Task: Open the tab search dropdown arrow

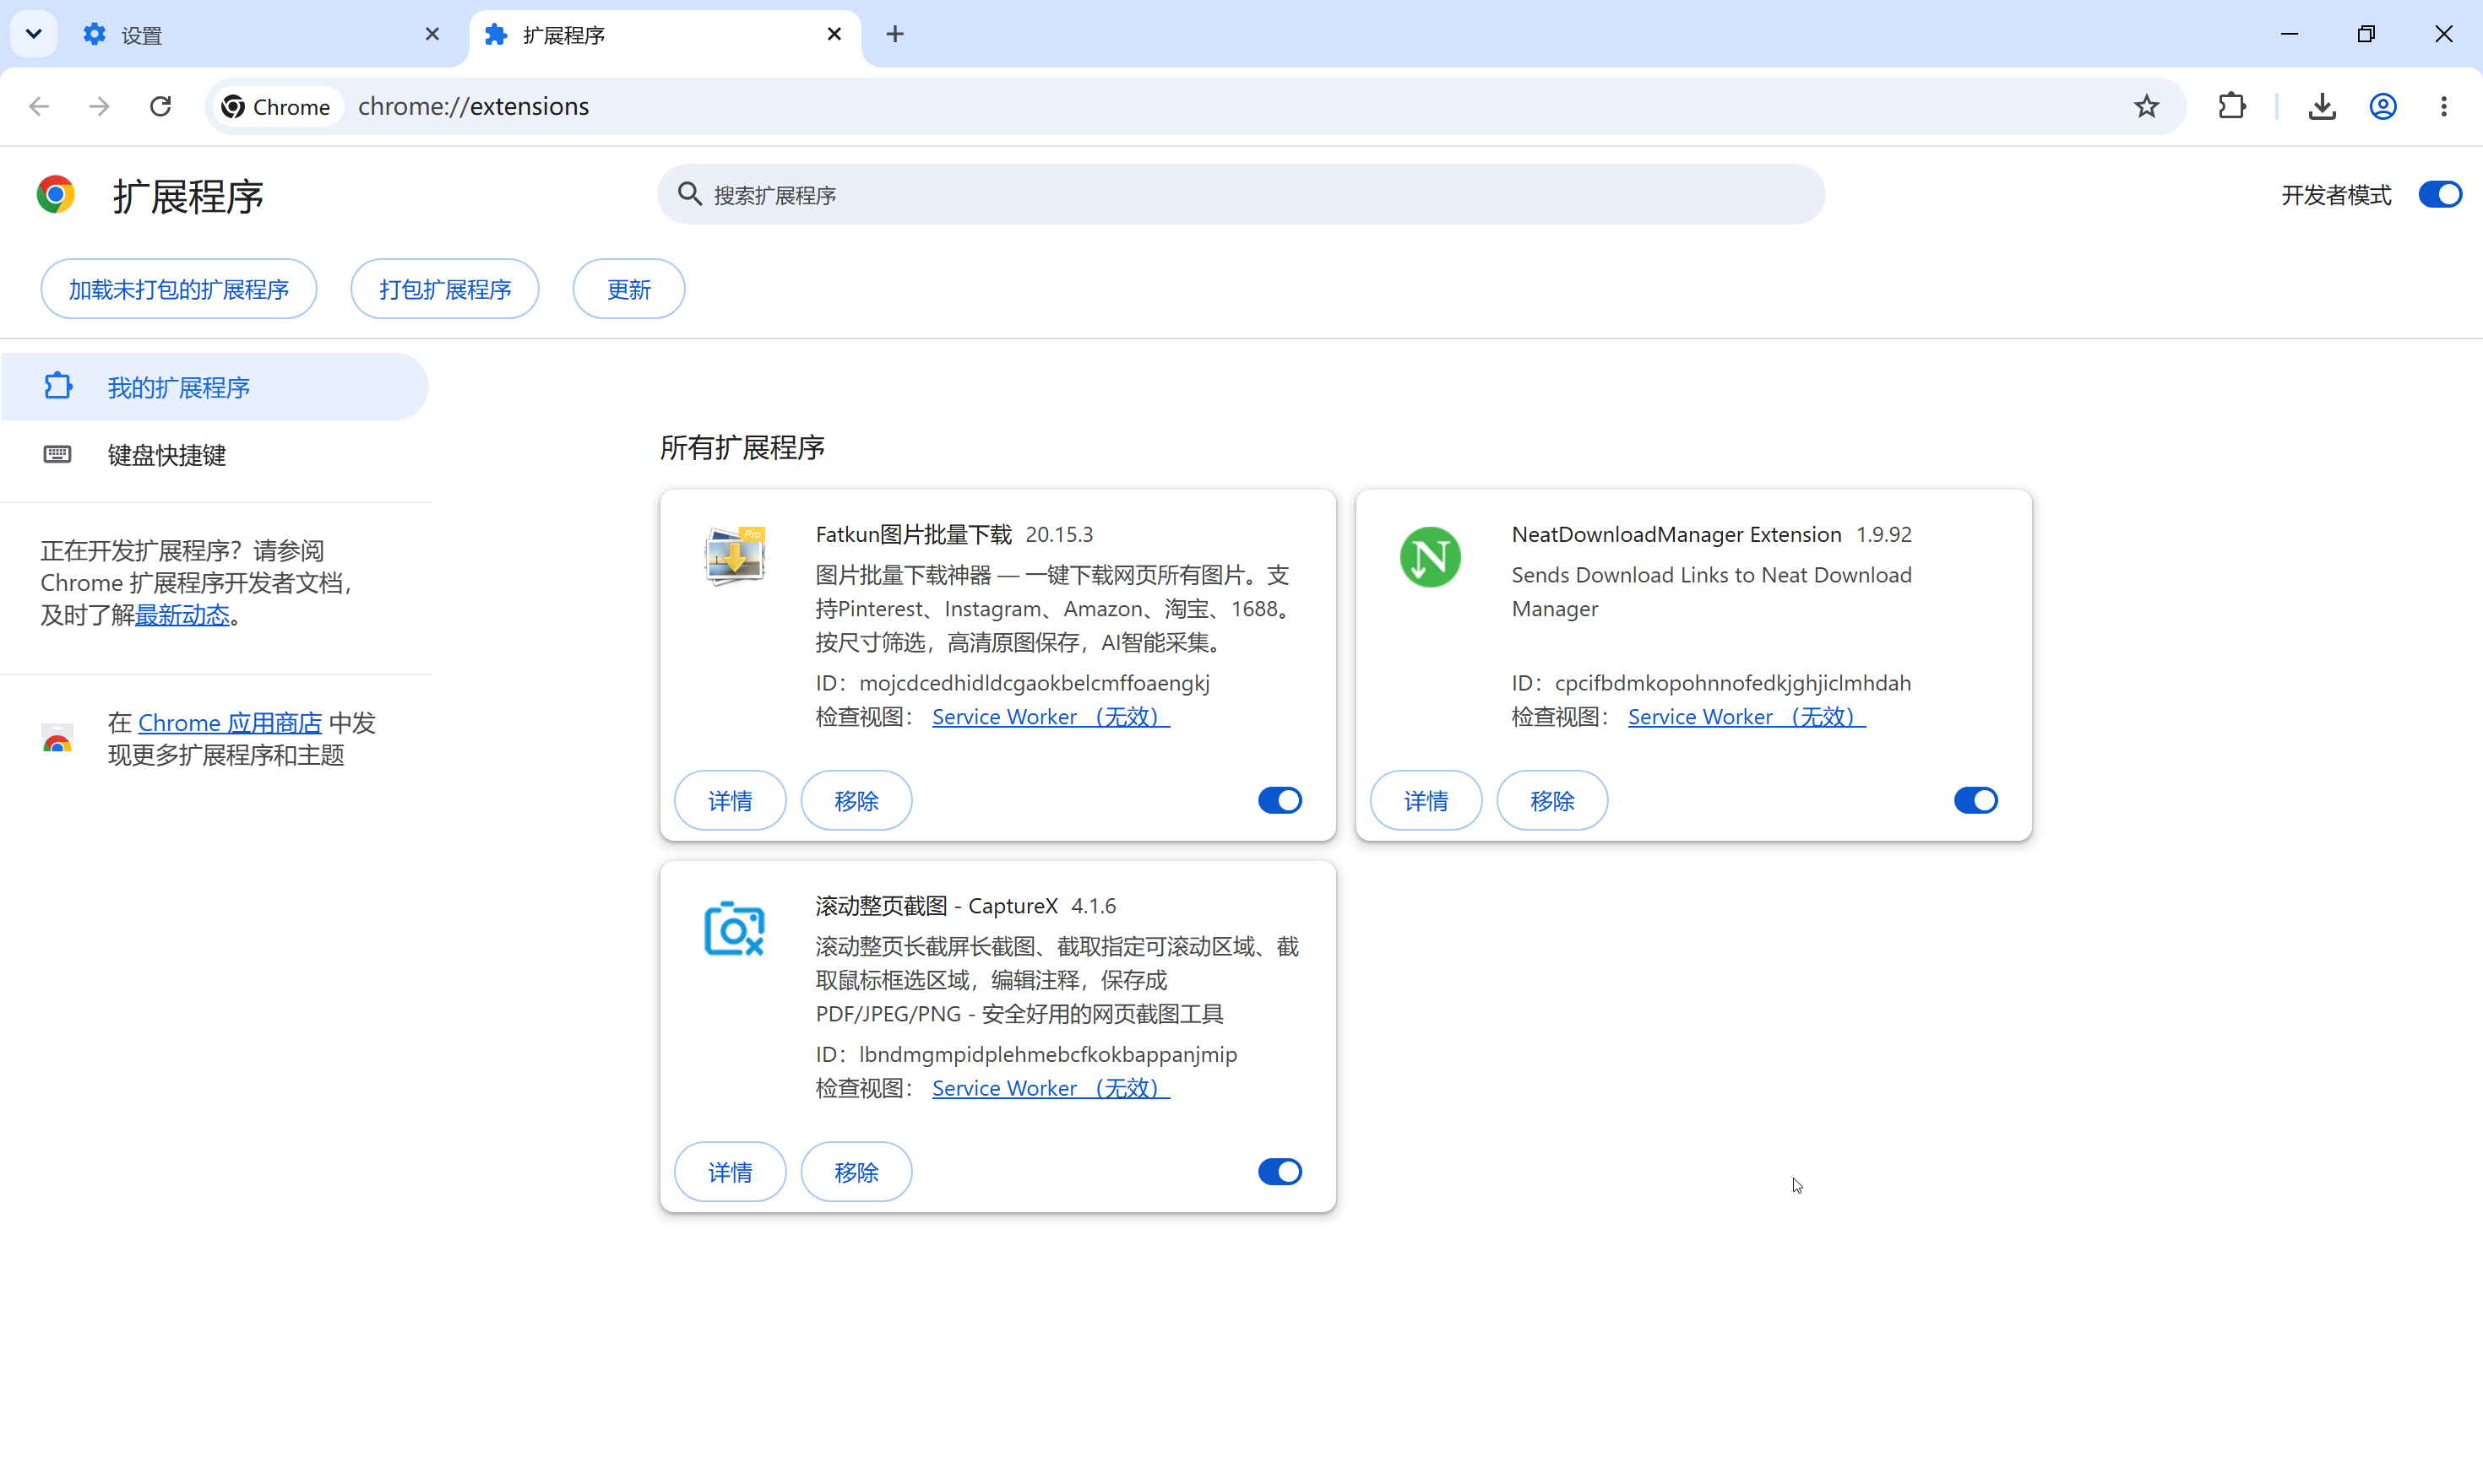Action: coord(34,34)
